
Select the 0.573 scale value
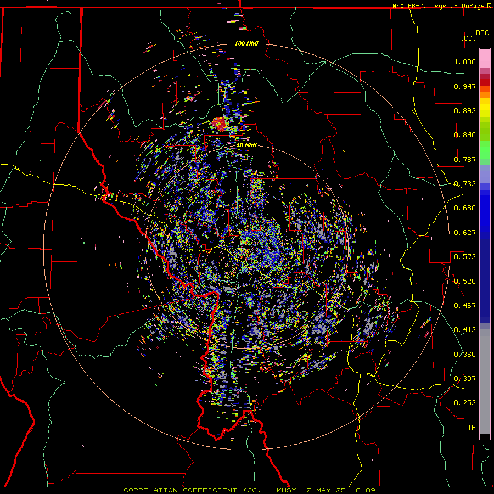(465, 257)
